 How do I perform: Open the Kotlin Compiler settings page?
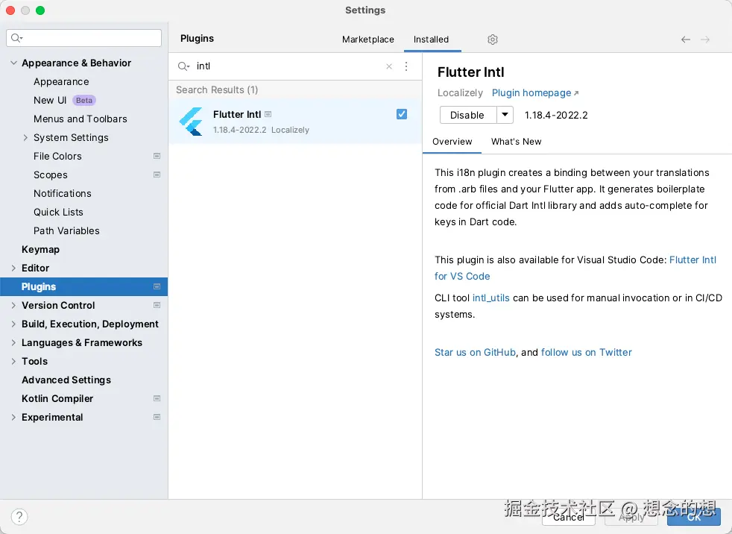(57, 398)
